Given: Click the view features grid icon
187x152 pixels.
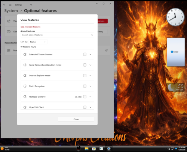Looking at the screenshot, I should tap(9, 21).
